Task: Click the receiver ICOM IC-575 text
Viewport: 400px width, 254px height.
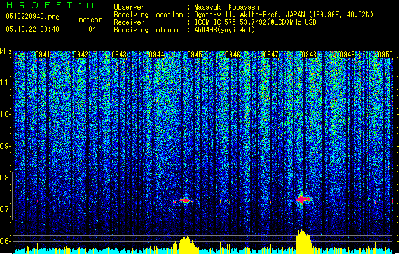Action: (255, 22)
